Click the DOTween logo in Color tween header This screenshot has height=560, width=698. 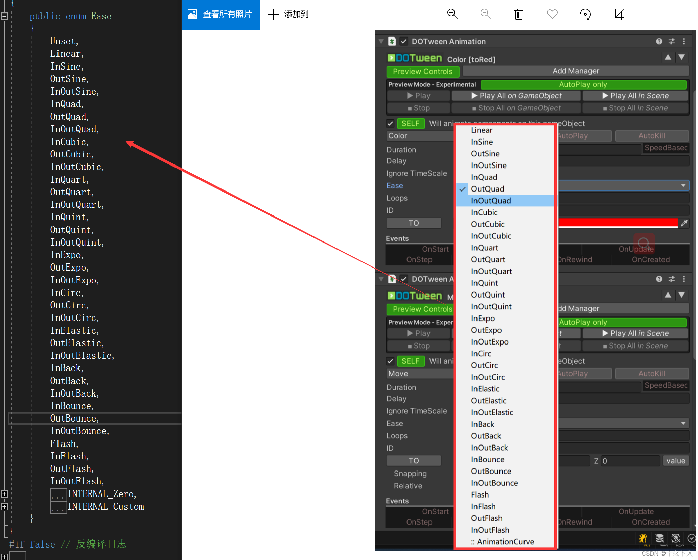pyautogui.click(x=415, y=58)
